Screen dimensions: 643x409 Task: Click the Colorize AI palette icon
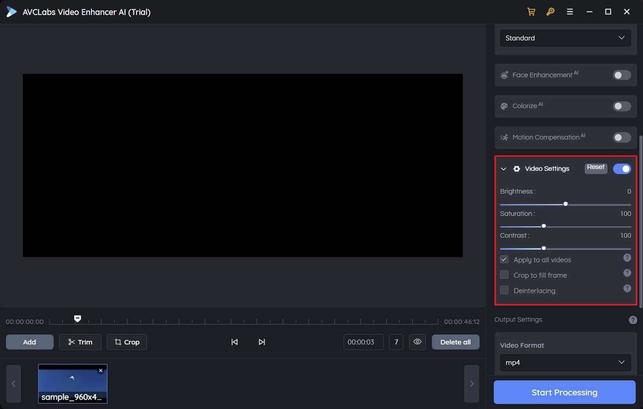[x=504, y=106]
